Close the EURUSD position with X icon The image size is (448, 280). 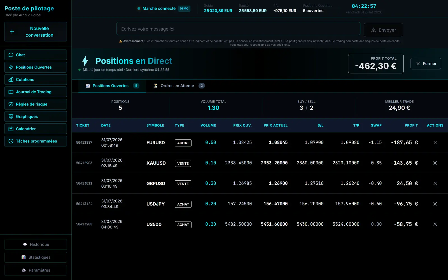click(x=435, y=143)
